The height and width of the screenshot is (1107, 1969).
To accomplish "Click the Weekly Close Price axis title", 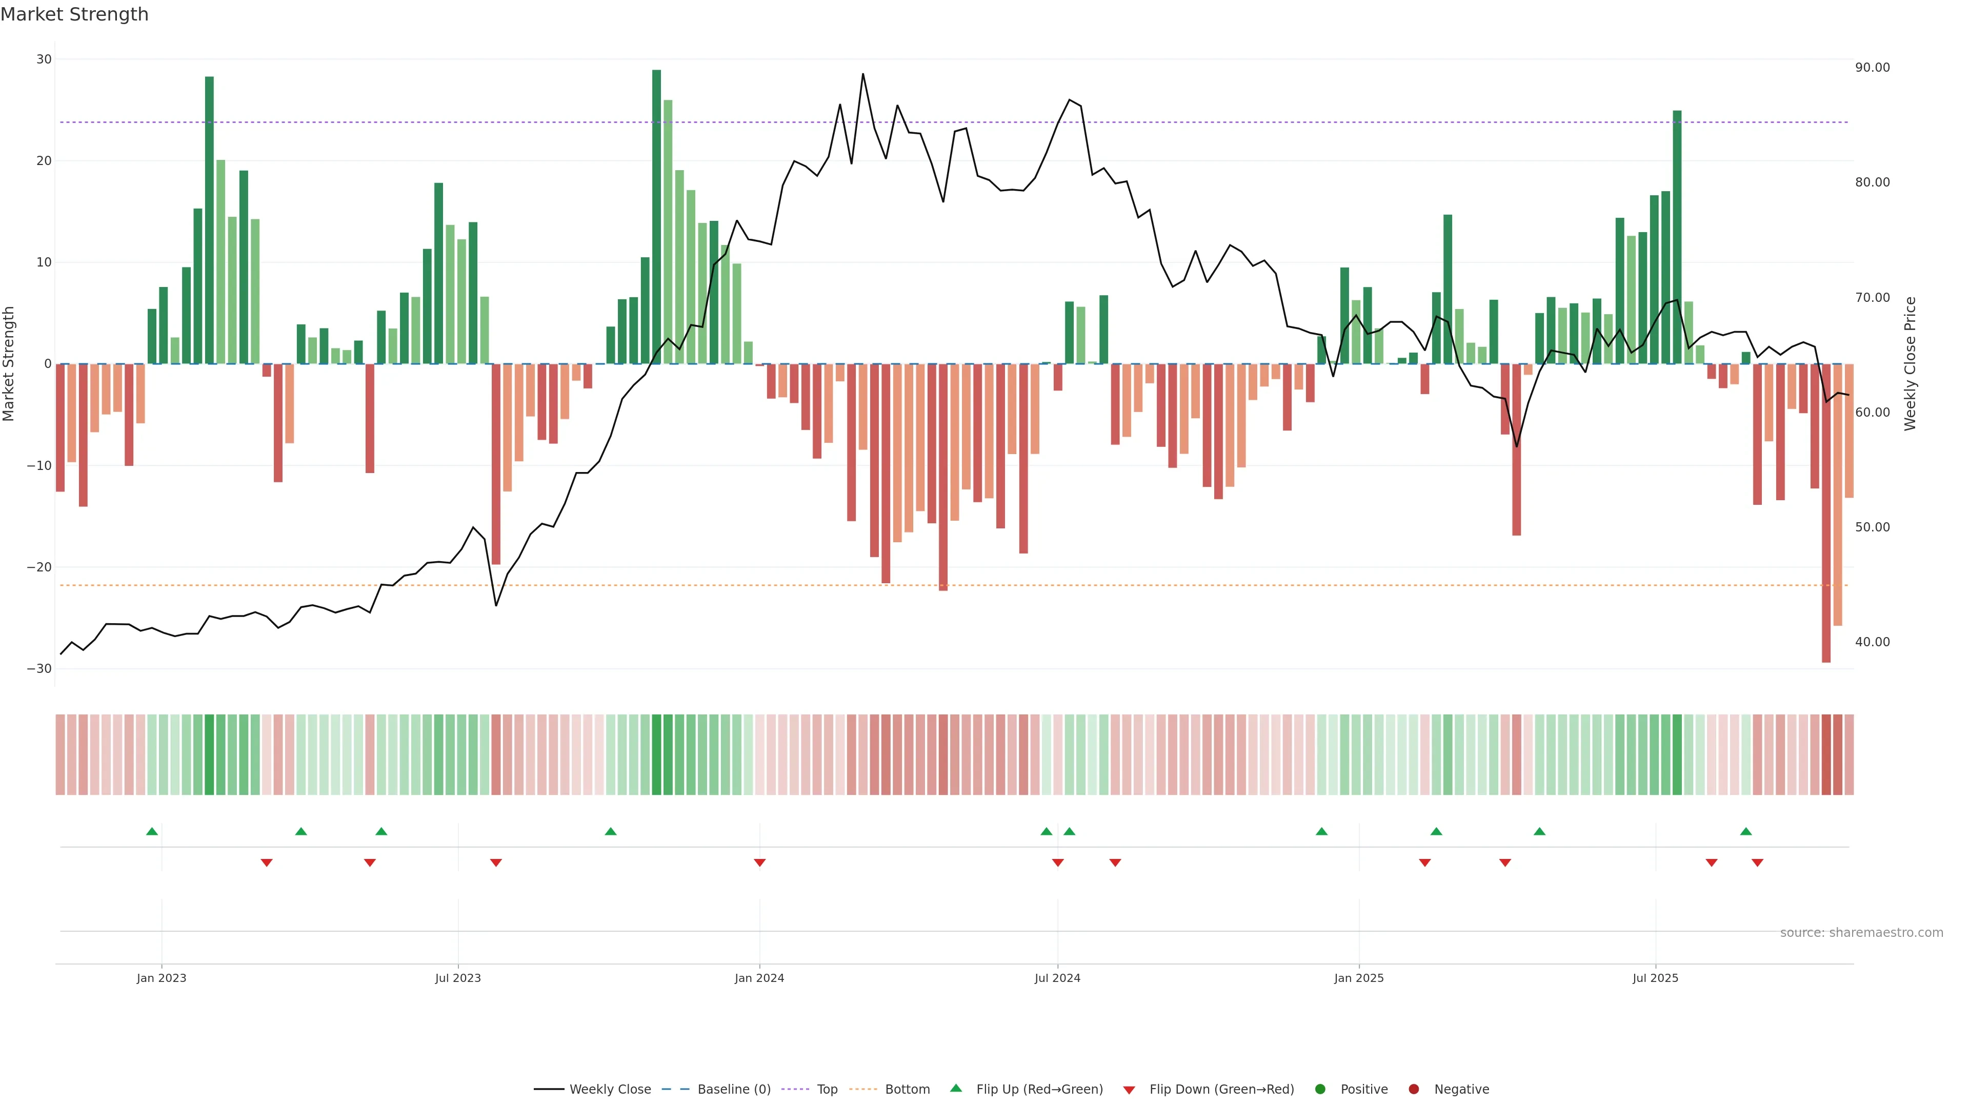I will 1910,364.
